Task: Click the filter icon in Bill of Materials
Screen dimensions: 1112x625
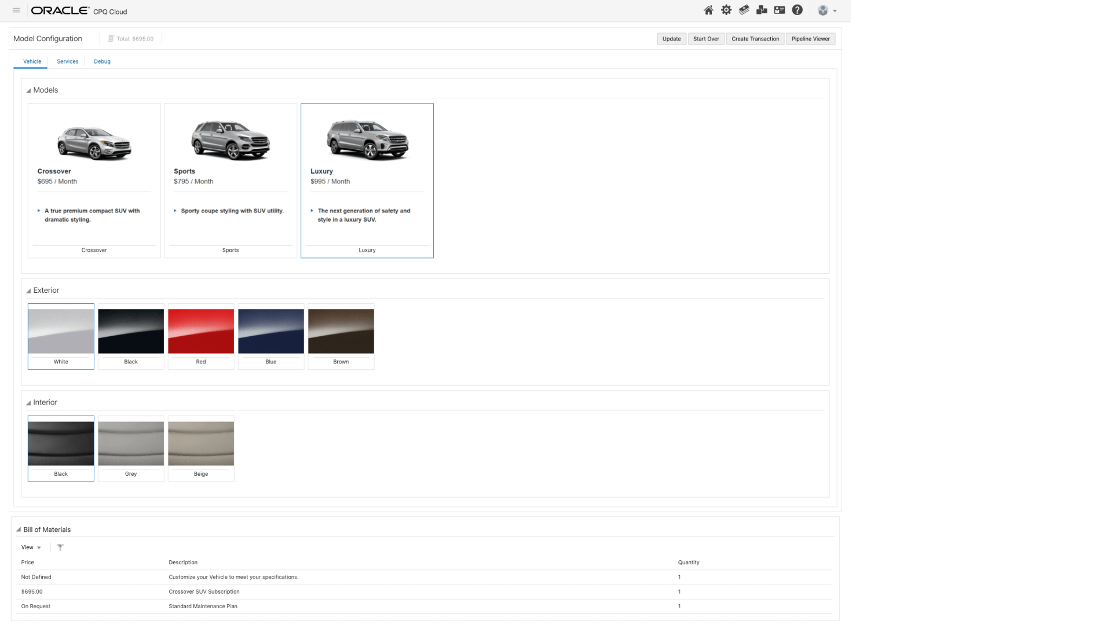Action: coord(60,547)
